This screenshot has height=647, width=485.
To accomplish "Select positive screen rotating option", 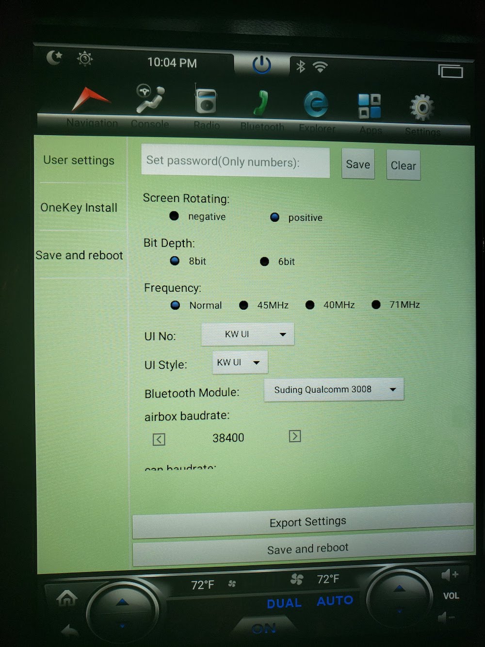I will click(275, 217).
